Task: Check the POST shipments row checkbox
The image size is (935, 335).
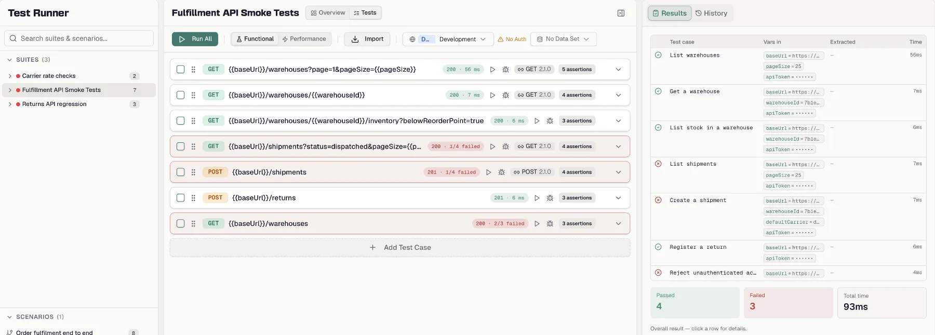Action: (x=181, y=172)
